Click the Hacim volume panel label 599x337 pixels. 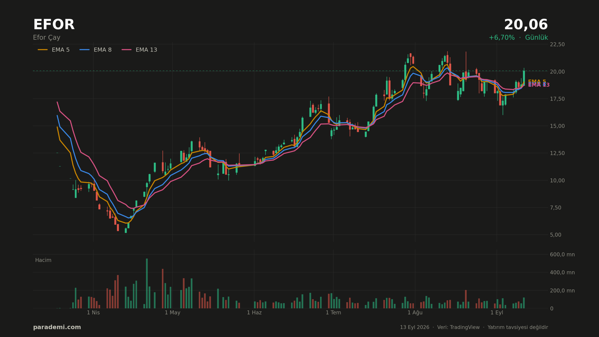pyautogui.click(x=43, y=260)
